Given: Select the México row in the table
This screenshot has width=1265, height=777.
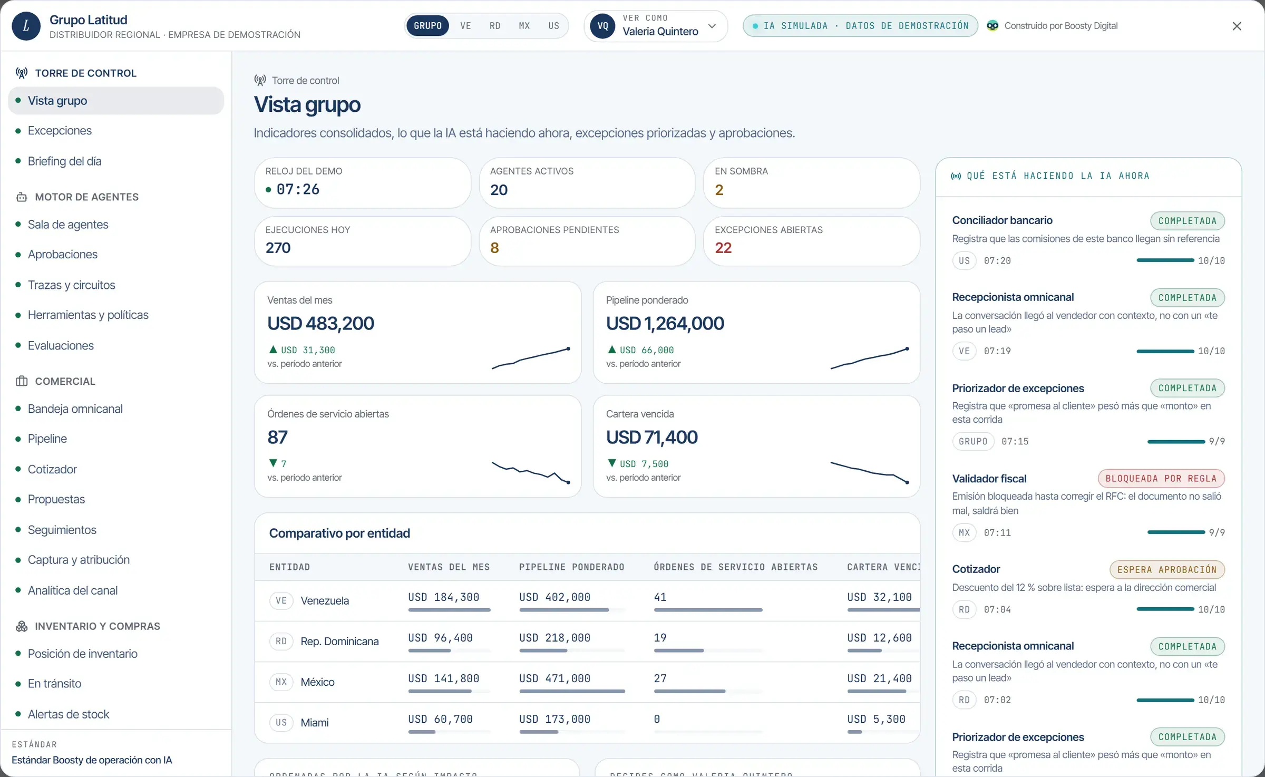Looking at the screenshot, I should [587, 682].
